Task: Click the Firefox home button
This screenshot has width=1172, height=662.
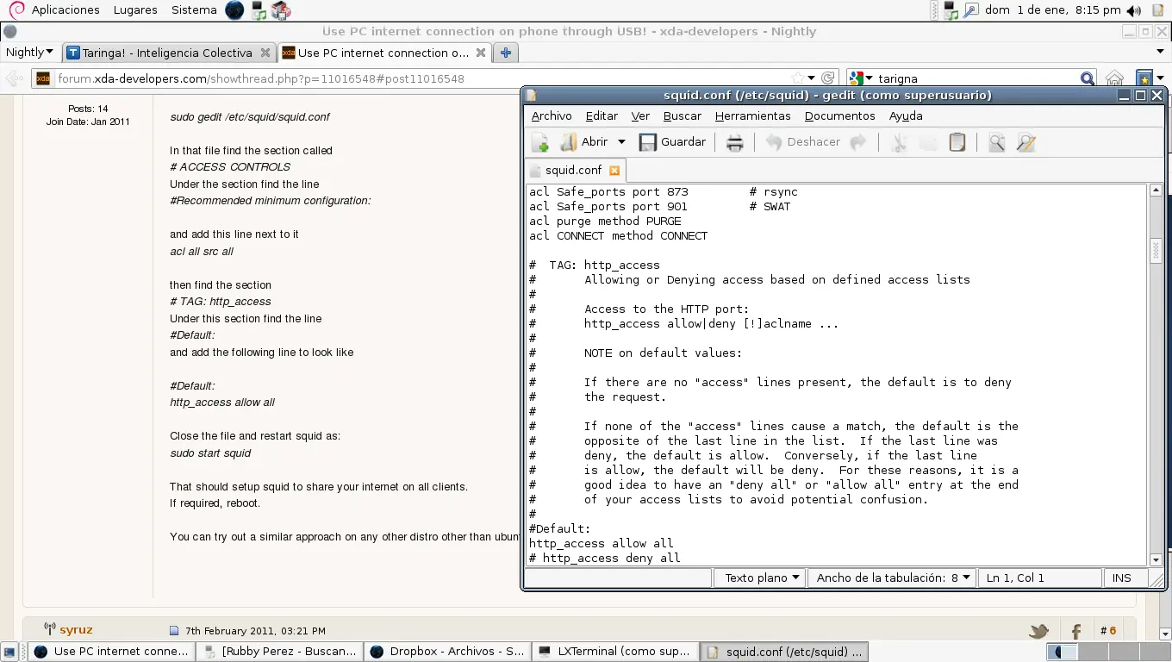Action: click(1114, 78)
